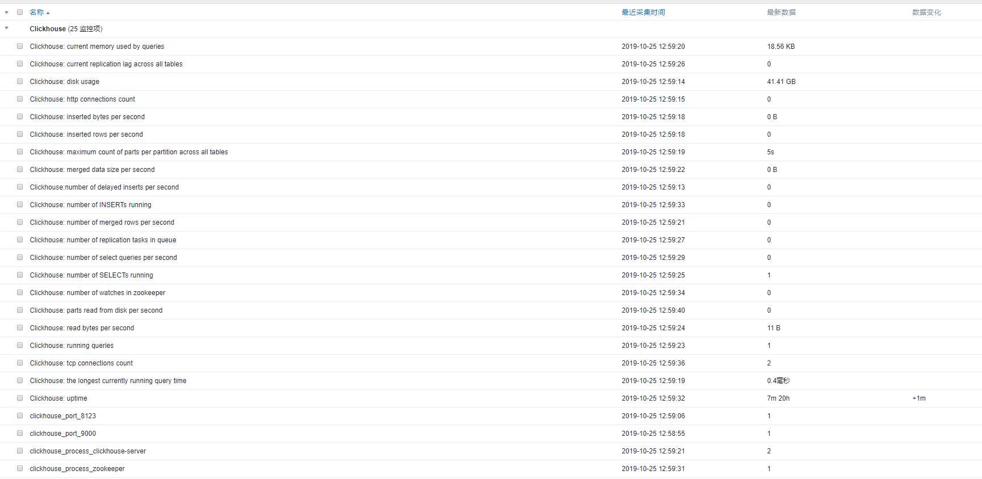
Task: Click the '0.4毫秒' longest query value
Action: 778,381
